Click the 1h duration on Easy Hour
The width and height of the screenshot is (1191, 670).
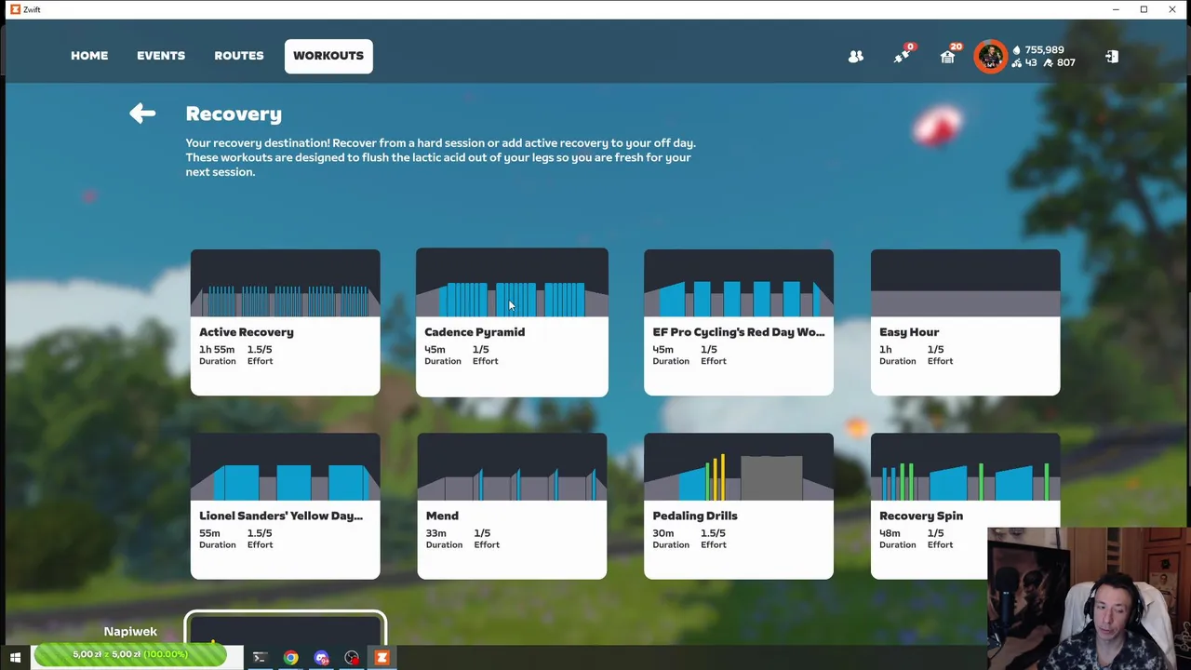tap(885, 350)
